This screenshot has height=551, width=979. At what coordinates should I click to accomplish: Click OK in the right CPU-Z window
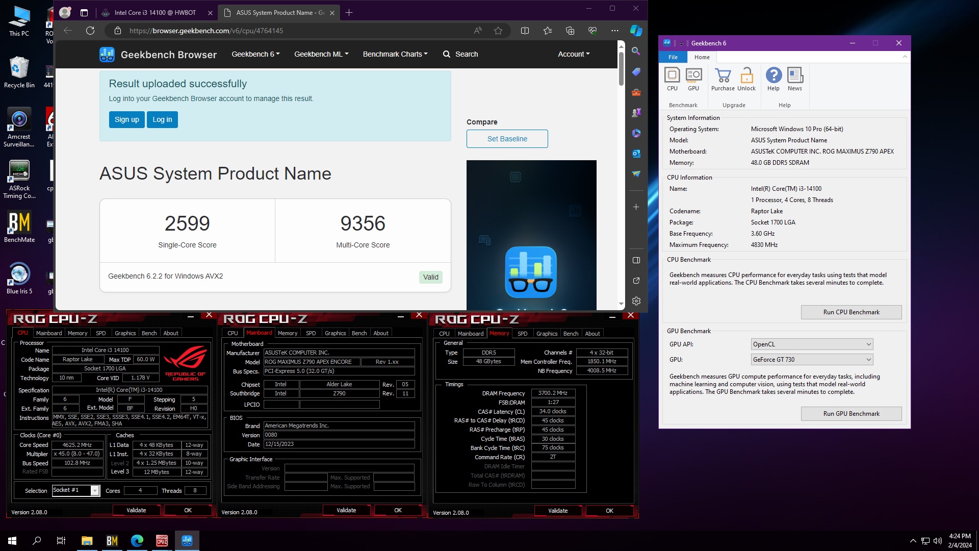click(609, 511)
